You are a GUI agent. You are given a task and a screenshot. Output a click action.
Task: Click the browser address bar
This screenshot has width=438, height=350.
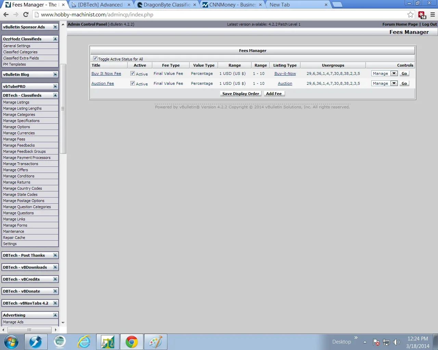pyautogui.click(x=219, y=15)
